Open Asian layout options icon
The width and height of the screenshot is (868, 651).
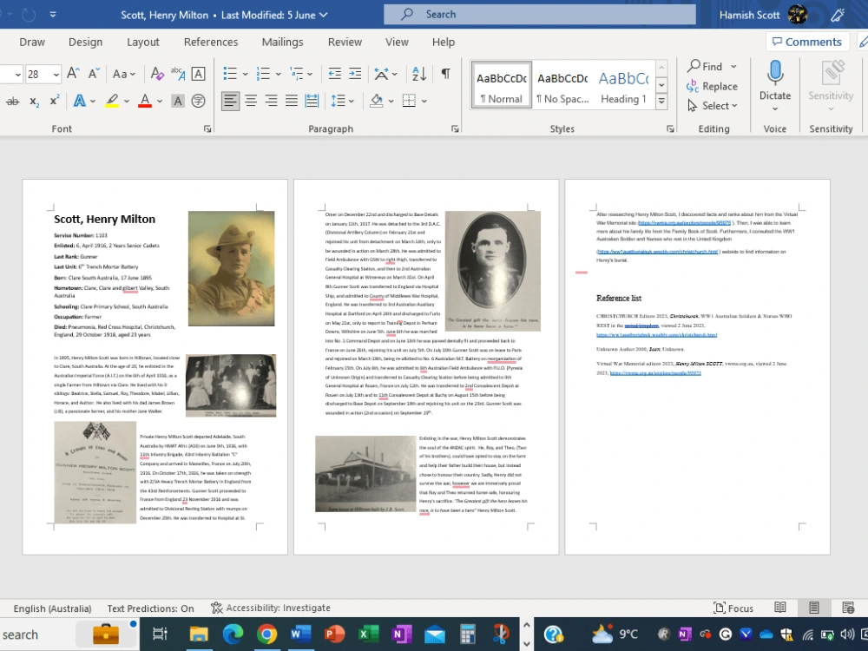tap(381, 74)
